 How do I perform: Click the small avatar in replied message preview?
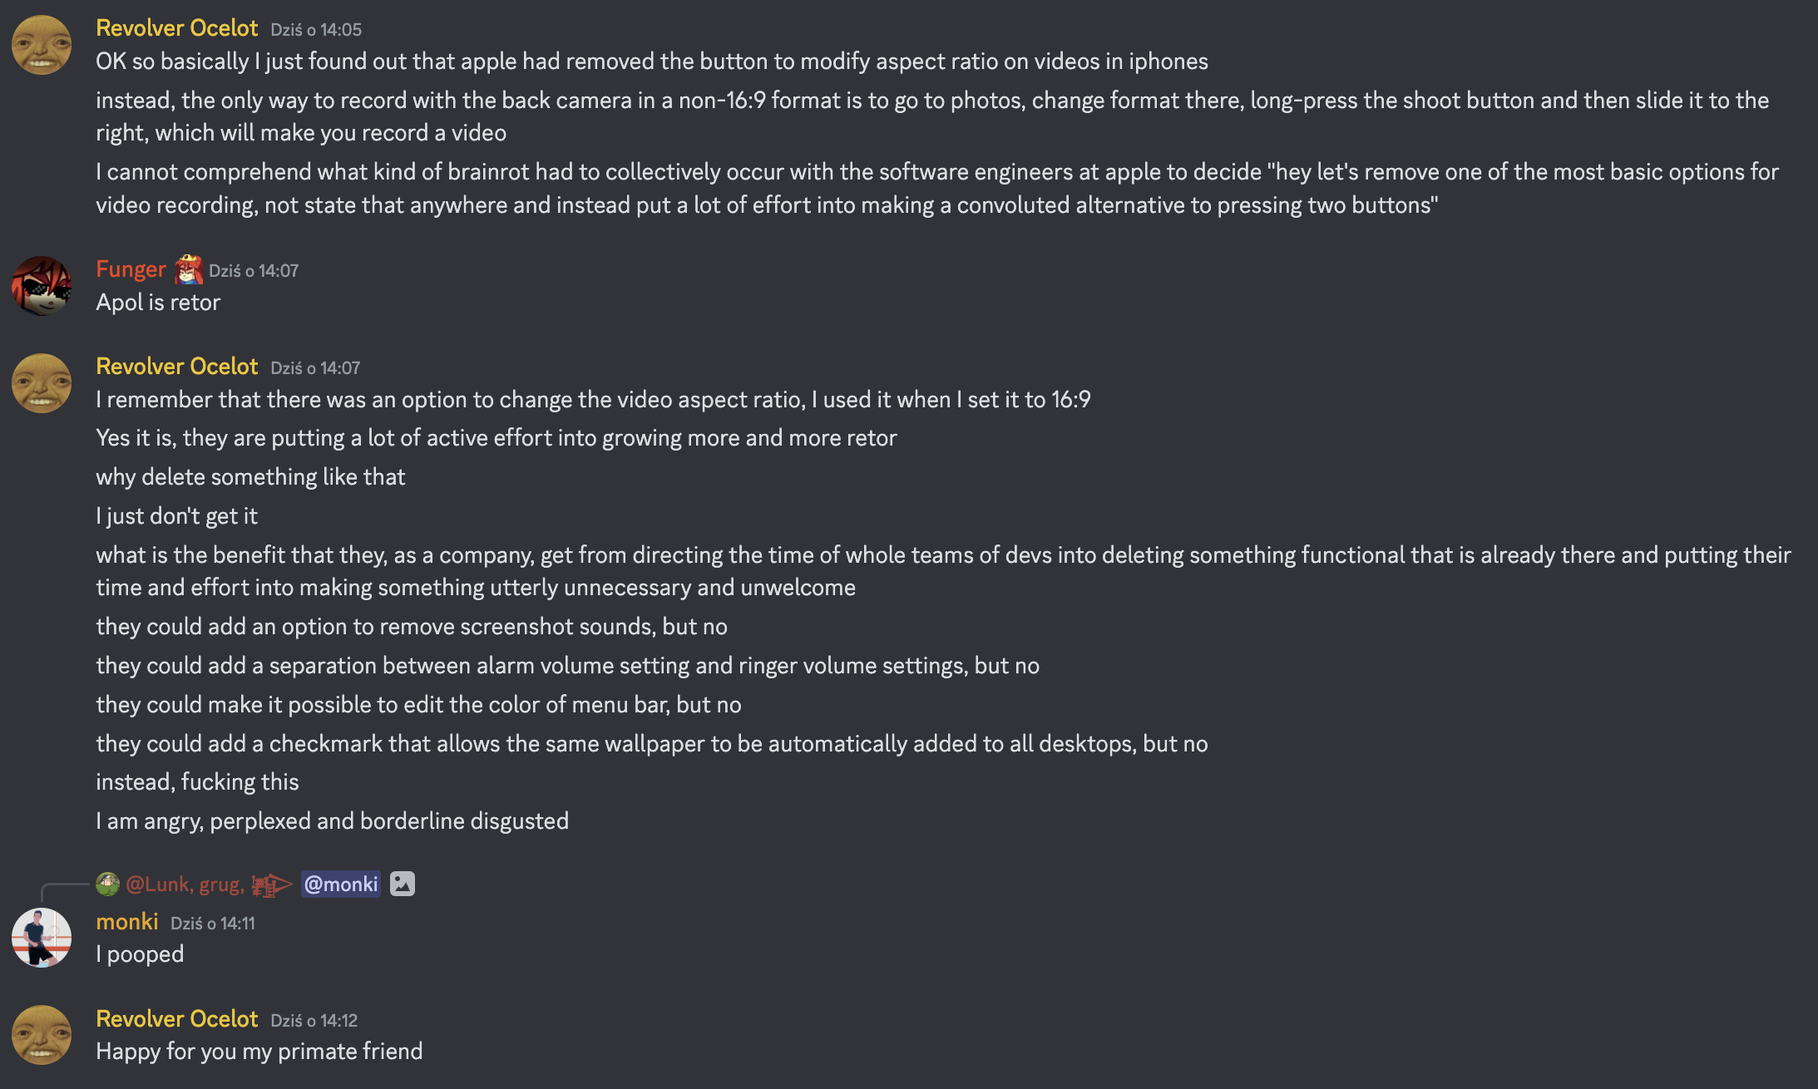click(x=107, y=884)
